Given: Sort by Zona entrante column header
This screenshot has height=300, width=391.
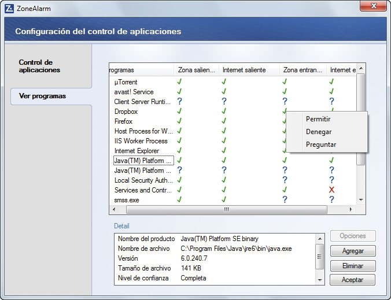Looking at the screenshot, I should coord(303,70).
